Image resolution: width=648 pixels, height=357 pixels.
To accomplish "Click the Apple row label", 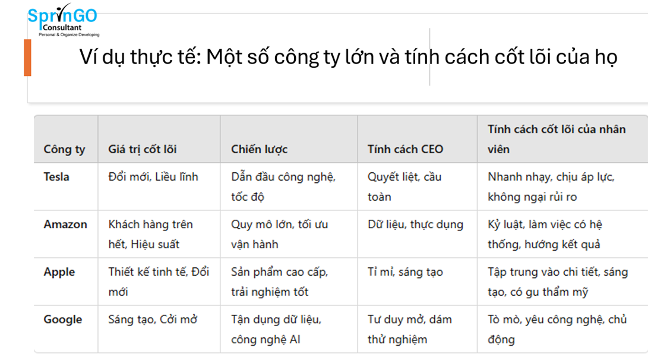I will click(59, 272).
